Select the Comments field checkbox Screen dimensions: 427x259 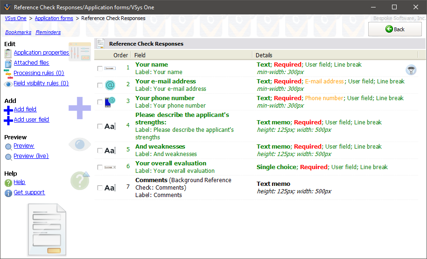point(100,188)
